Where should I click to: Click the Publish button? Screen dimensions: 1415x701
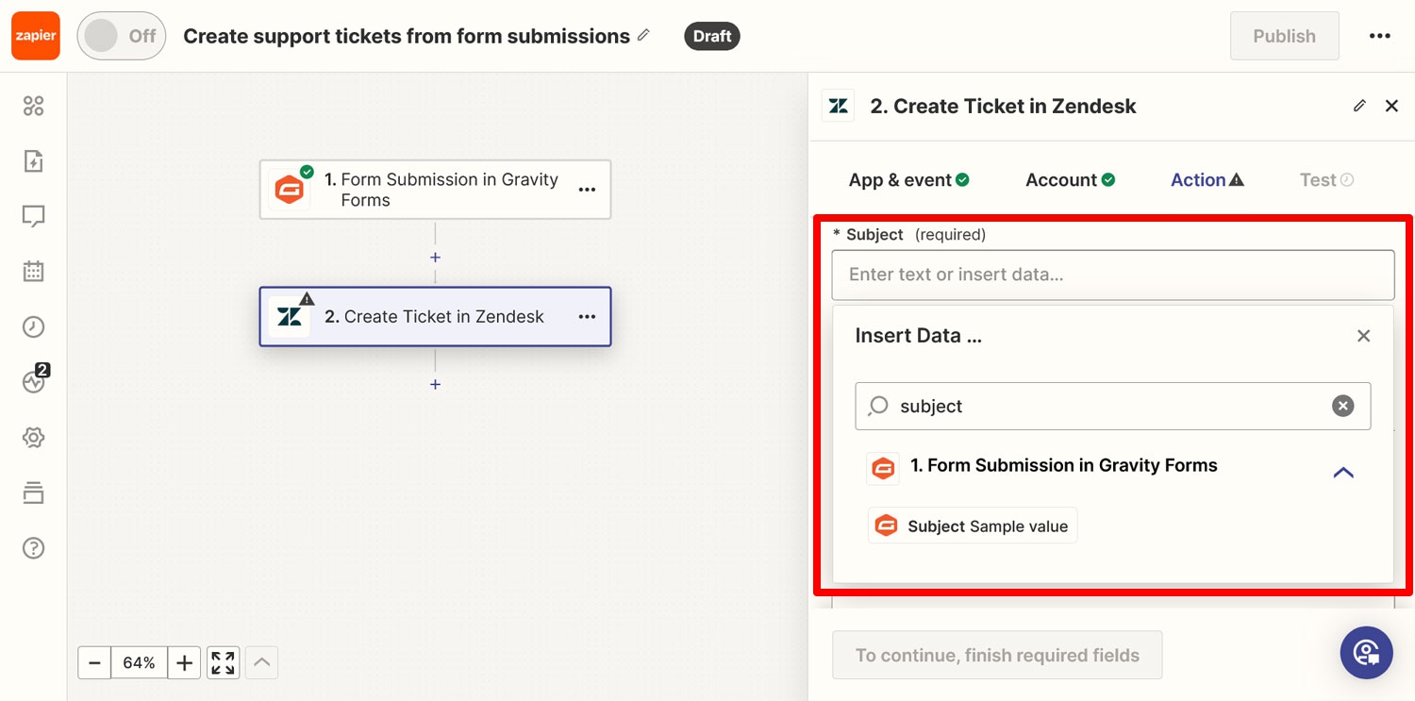[1284, 36]
